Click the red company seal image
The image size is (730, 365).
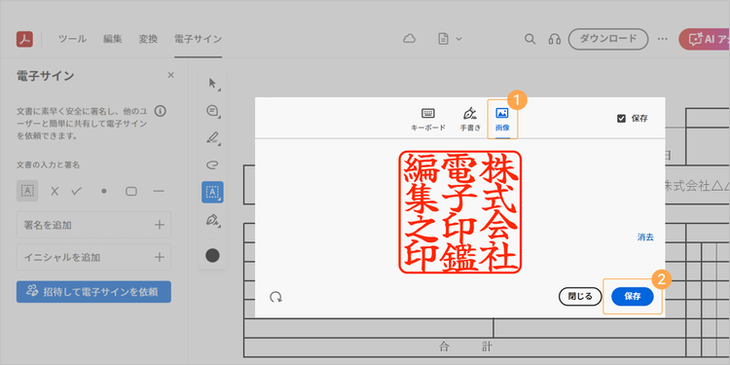pyautogui.click(x=460, y=212)
